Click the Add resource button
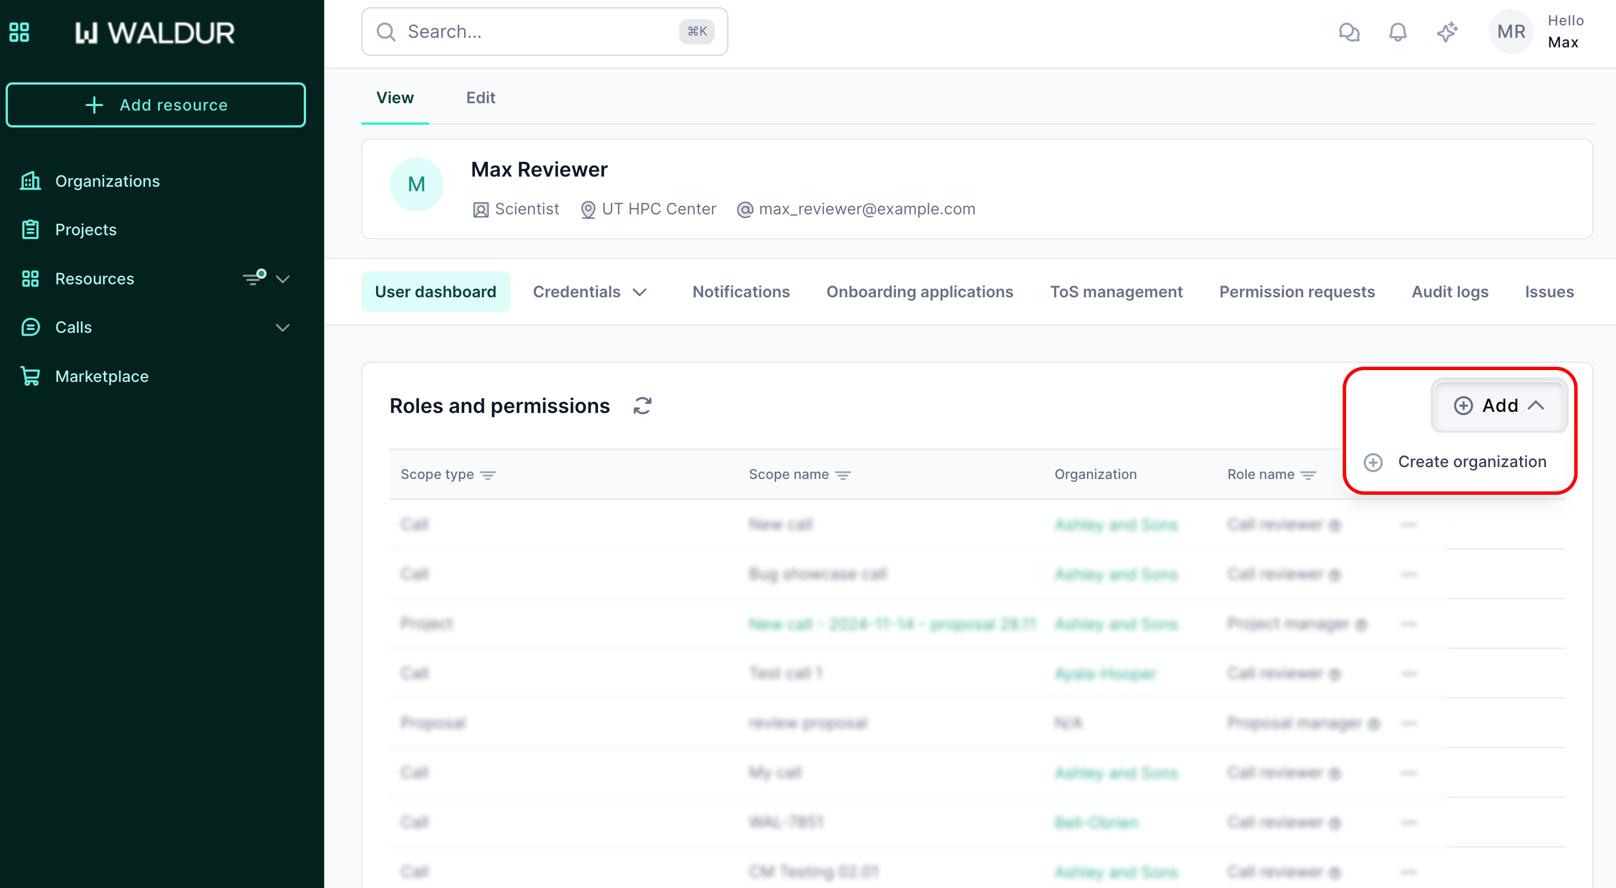This screenshot has height=888, width=1616. pyautogui.click(x=156, y=105)
